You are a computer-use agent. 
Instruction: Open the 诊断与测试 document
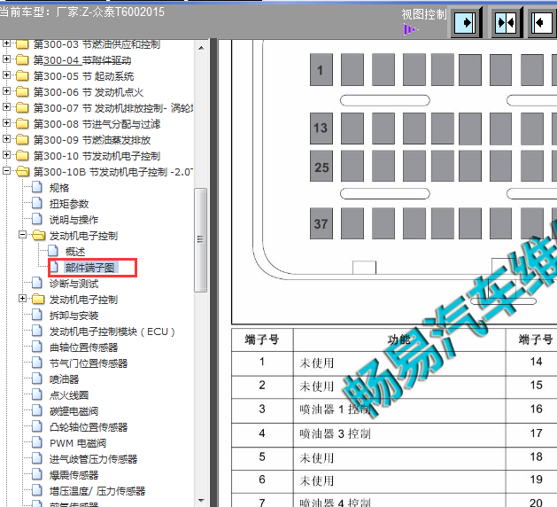pos(73,284)
